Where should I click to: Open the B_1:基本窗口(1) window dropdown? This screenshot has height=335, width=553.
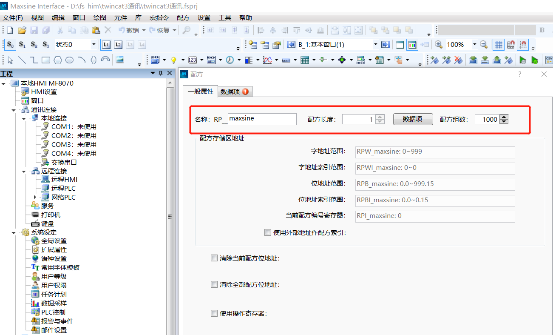click(x=375, y=45)
